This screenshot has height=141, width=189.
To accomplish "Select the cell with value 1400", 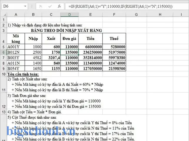I will coord(34,63).
